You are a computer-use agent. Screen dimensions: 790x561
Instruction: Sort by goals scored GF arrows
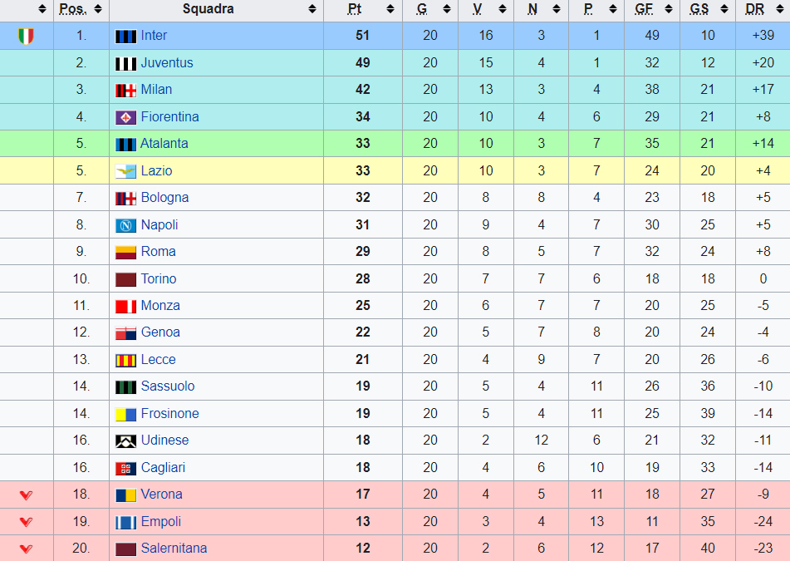pyautogui.click(x=669, y=9)
